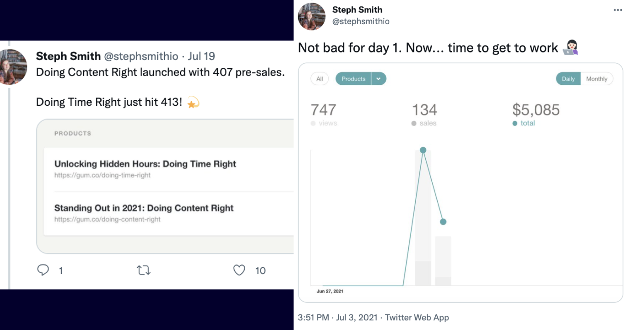Select the All filter pill

click(320, 79)
